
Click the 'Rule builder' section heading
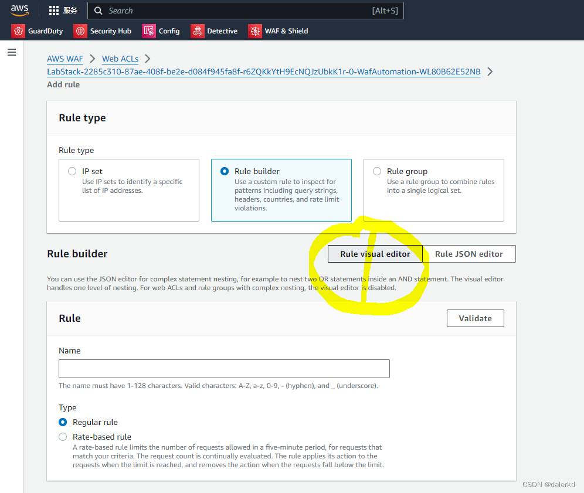click(77, 254)
